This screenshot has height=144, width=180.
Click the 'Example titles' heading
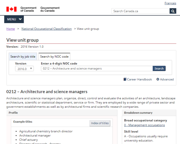point(23,121)
